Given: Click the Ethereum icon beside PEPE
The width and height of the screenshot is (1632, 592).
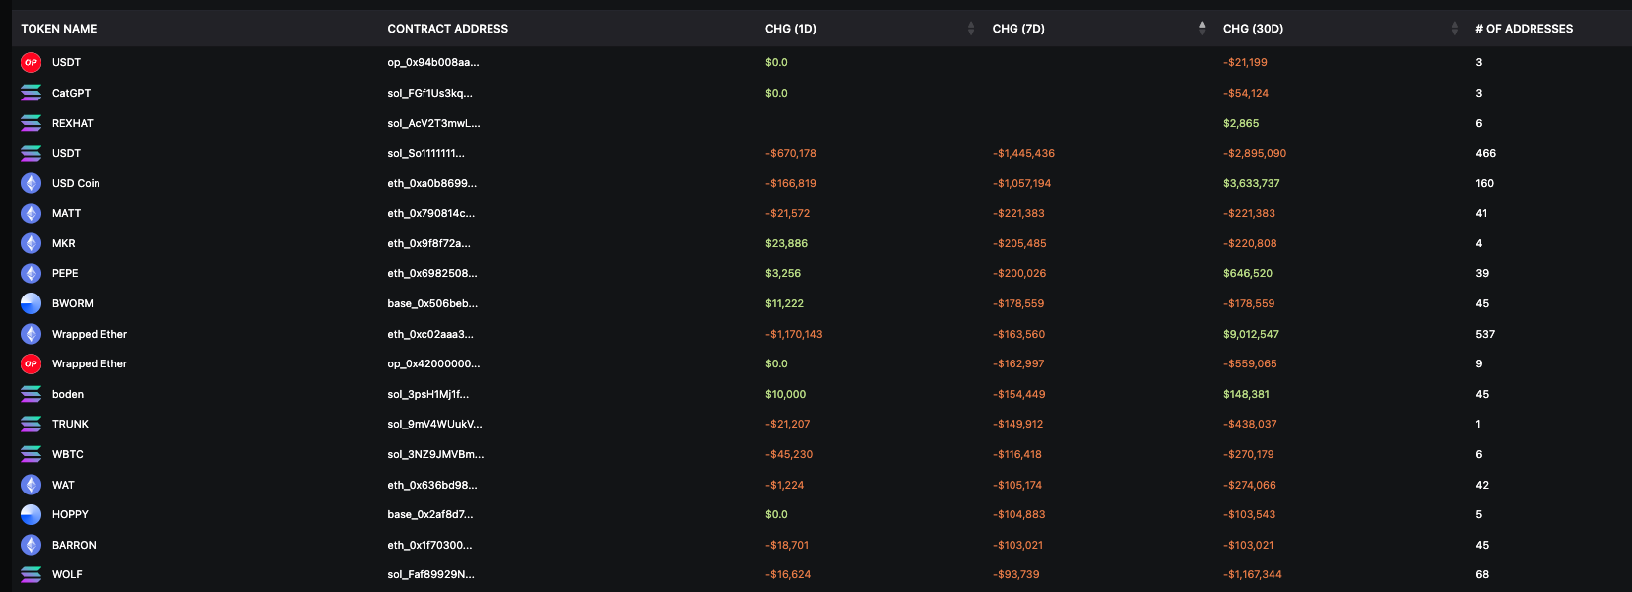Looking at the screenshot, I should point(32,273).
